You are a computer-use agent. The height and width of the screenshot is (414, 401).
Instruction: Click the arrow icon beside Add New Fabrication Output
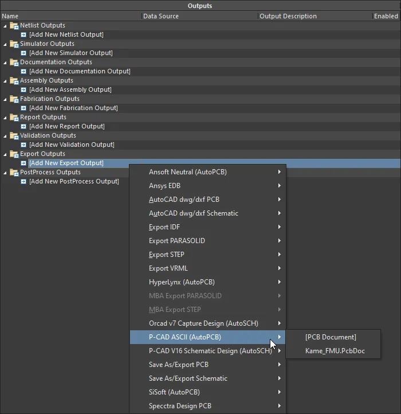click(23, 108)
